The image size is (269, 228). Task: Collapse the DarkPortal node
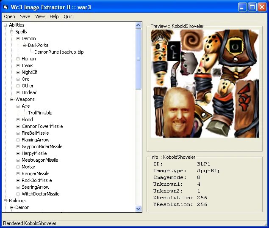tap(25, 45)
